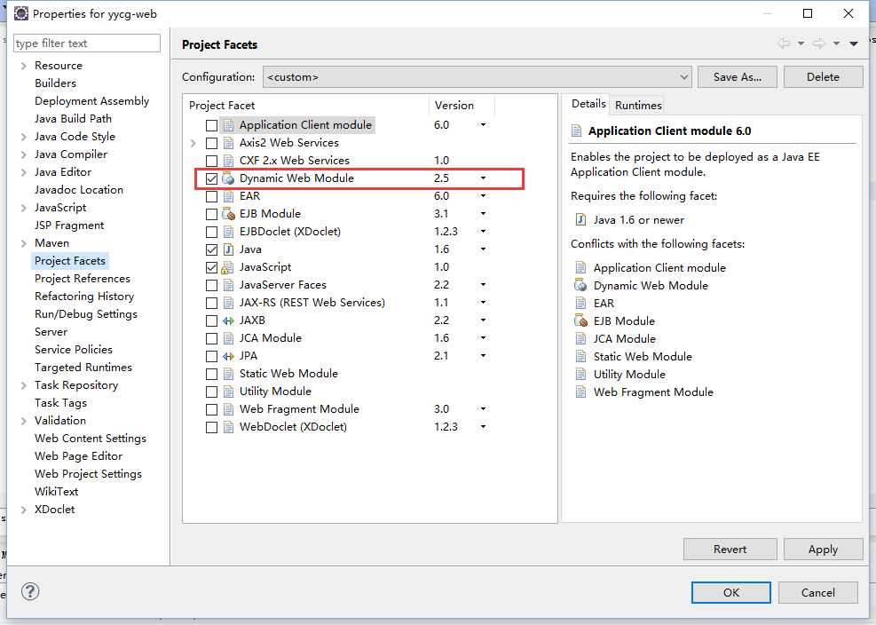Open Targeted Runtimes page
Viewport: 876px width, 625px height.
click(x=83, y=368)
